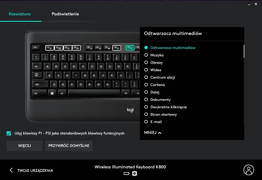Open the Klawiatura tab

20,14
